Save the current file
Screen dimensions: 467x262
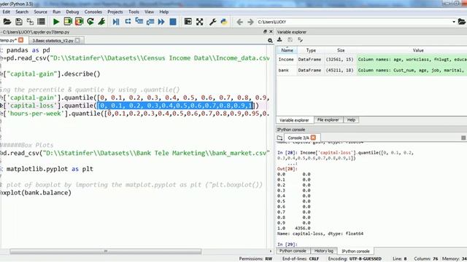[19, 22]
